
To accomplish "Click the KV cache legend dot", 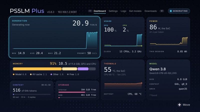I will coord(31,74).
